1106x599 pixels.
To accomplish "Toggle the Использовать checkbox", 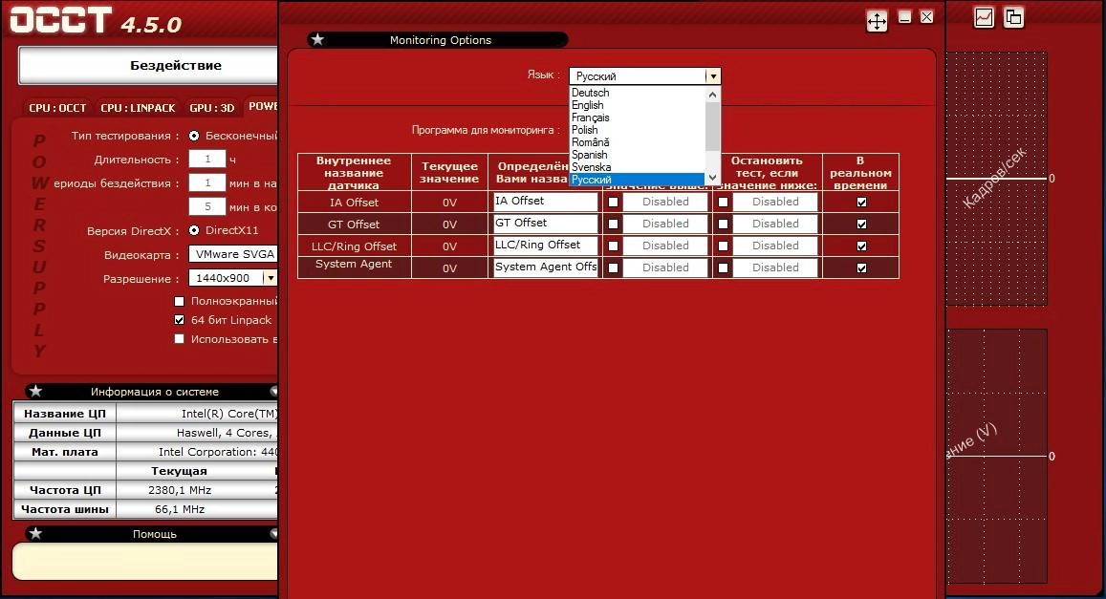I will (179, 338).
